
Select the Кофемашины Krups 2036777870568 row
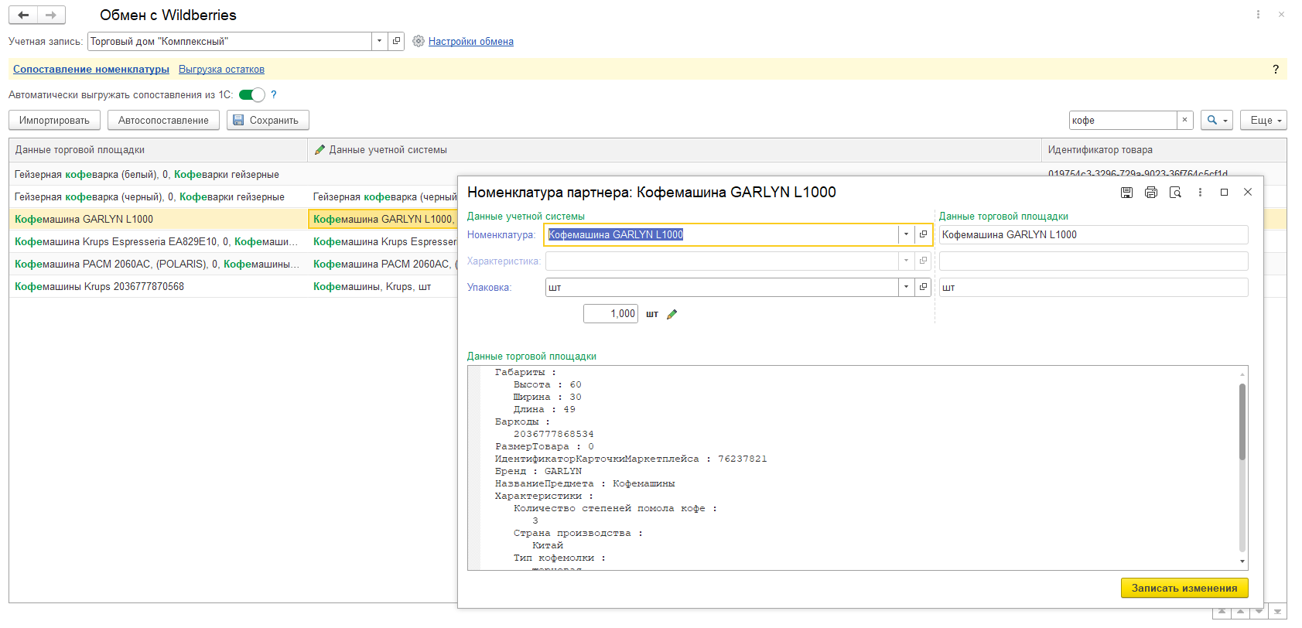(x=99, y=286)
